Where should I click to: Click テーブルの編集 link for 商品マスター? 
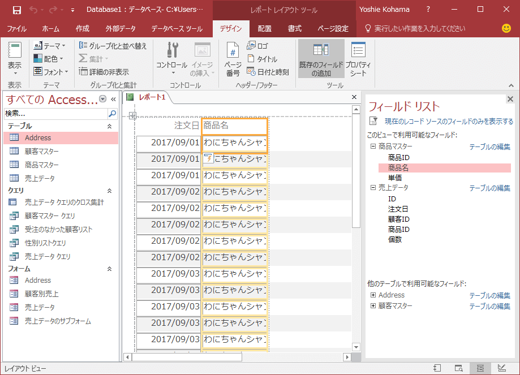coord(490,147)
